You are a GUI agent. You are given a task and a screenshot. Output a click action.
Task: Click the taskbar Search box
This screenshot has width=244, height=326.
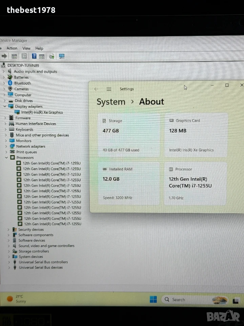point(194,300)
